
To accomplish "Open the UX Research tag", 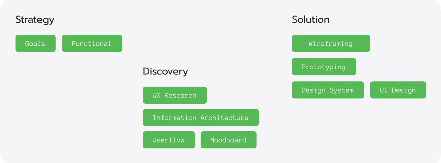I will tap(175, 95).
